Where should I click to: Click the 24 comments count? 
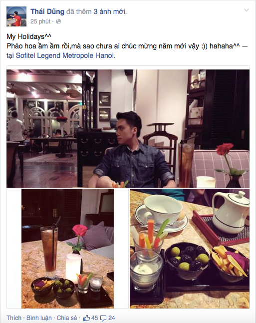pos(112,318)
